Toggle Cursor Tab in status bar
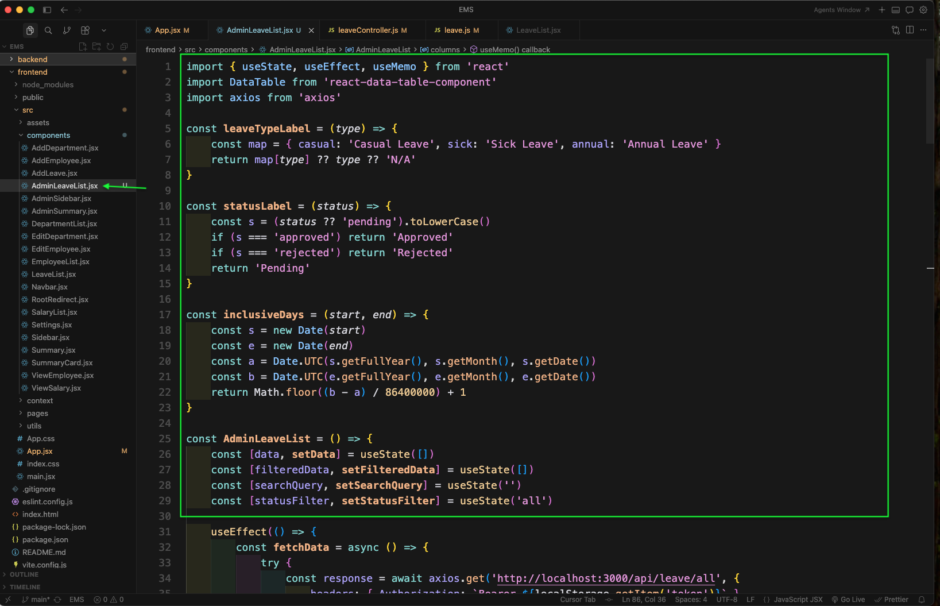 pos(578,600)
